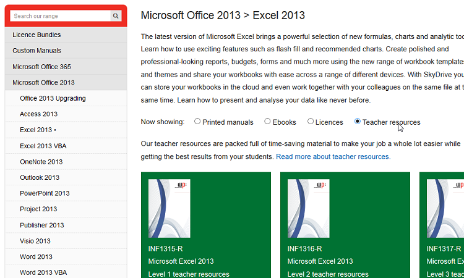Open PowerPoint 2013 subcategory
Viewport: 464px width, 278px height.
pos(66,193)
